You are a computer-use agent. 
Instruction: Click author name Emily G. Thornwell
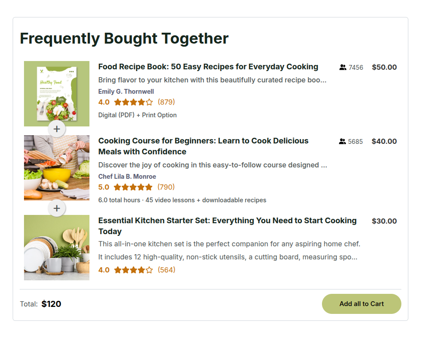click(126, 92)
